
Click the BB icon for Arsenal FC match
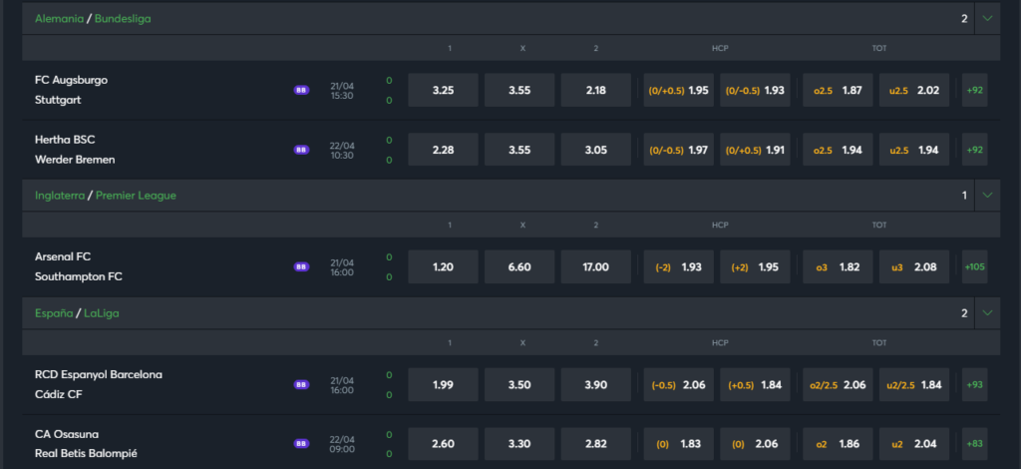point(301,266)
